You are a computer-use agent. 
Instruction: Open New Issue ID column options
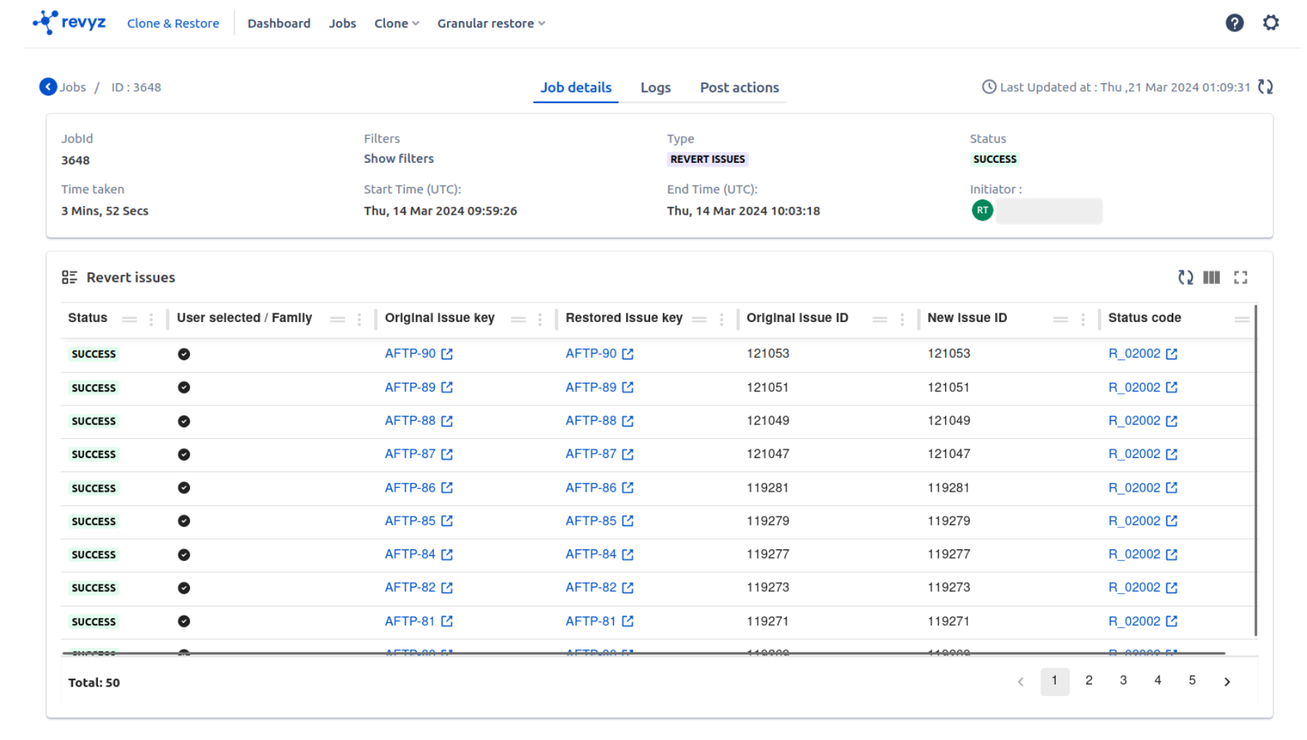tap(1083, 319)
